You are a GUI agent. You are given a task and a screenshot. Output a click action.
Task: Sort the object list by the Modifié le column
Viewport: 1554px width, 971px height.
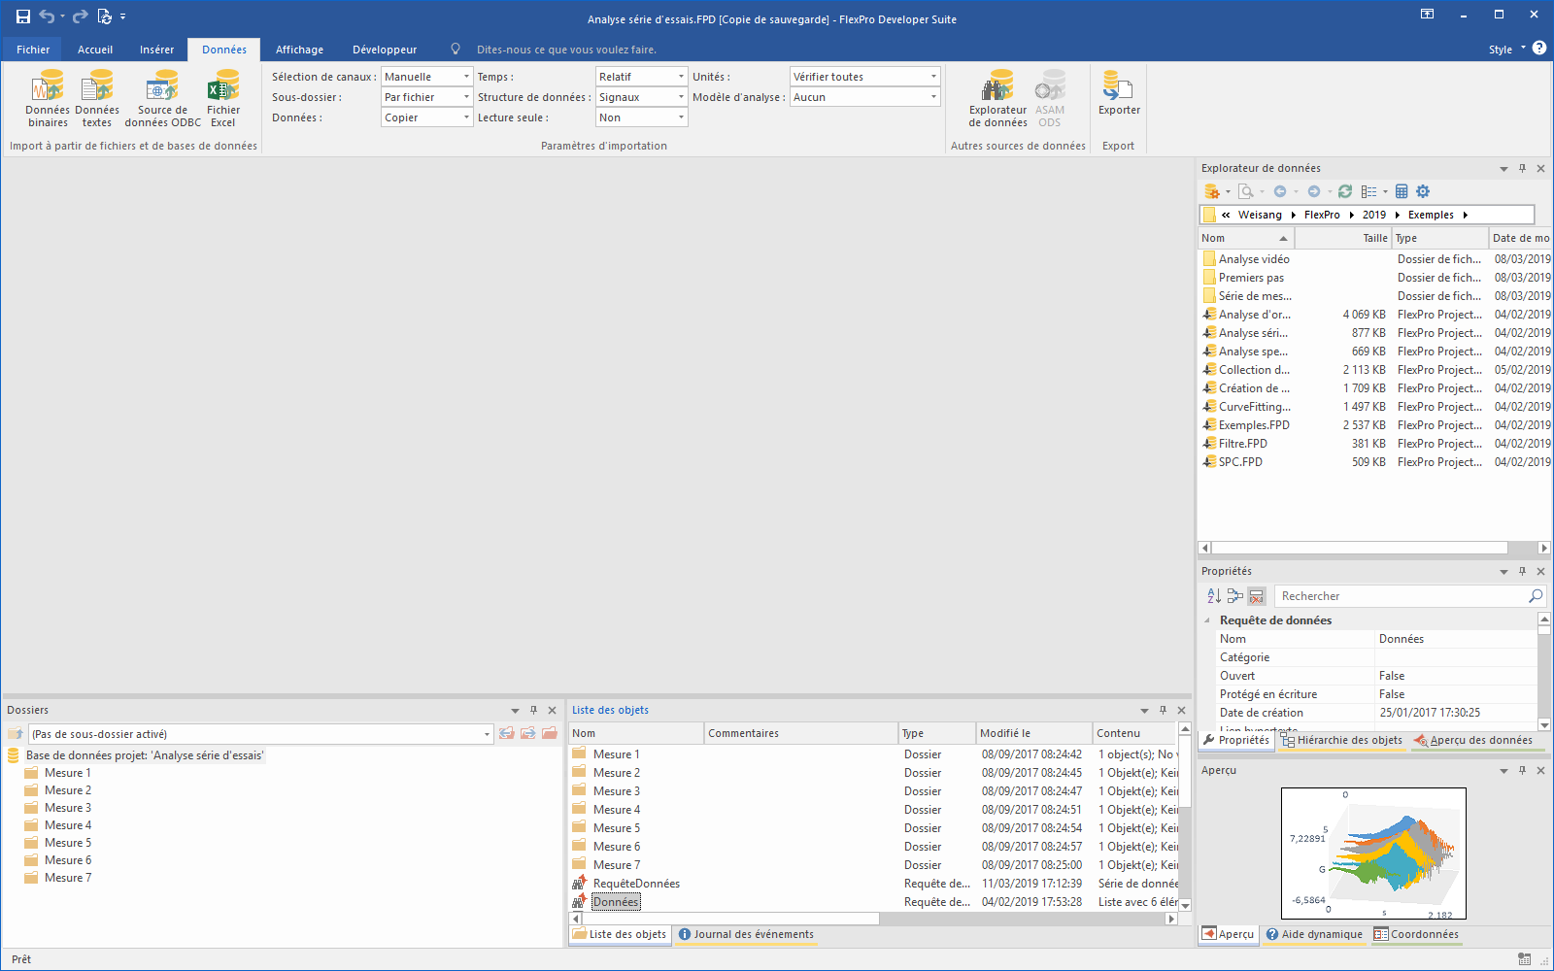1033,733
